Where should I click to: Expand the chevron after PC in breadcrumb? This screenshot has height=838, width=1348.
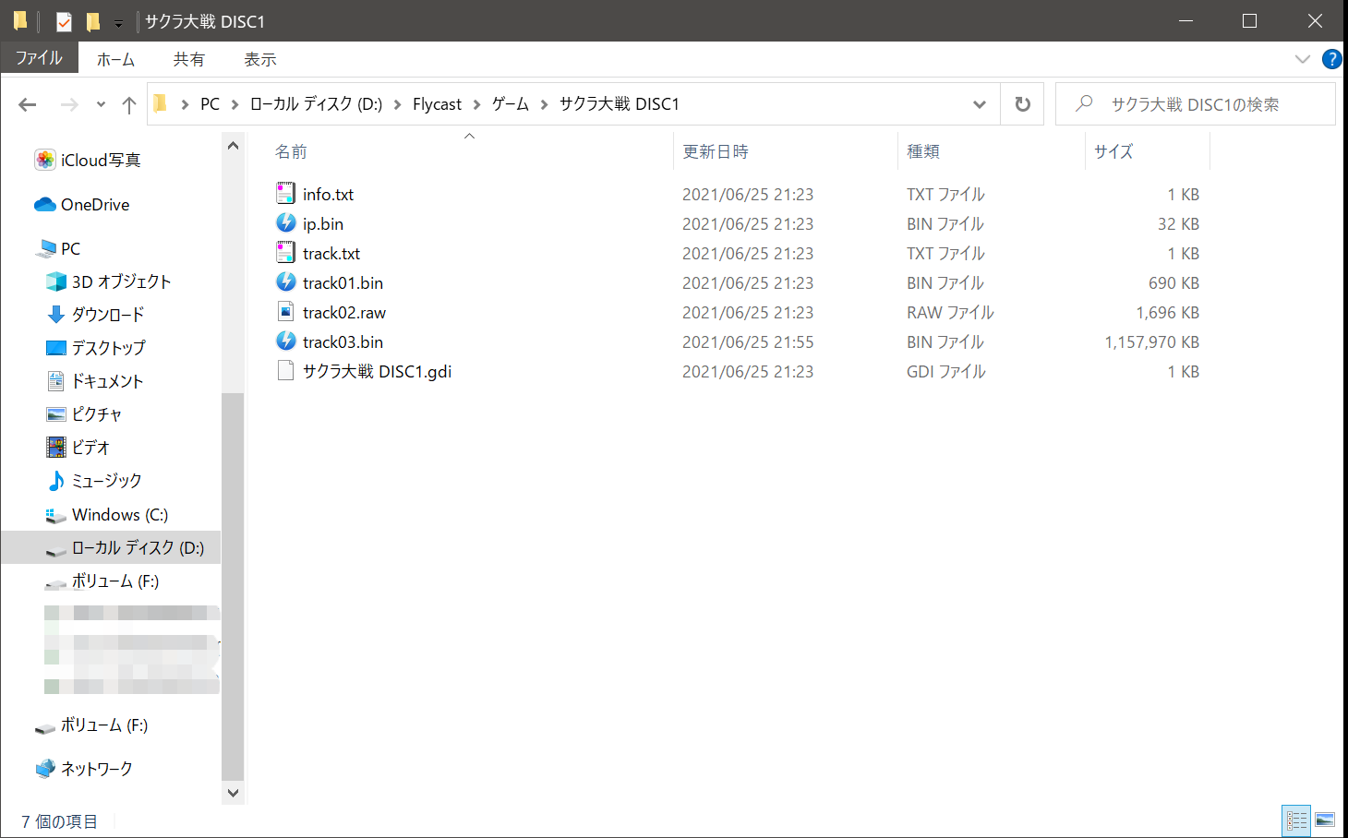[235, 104]
